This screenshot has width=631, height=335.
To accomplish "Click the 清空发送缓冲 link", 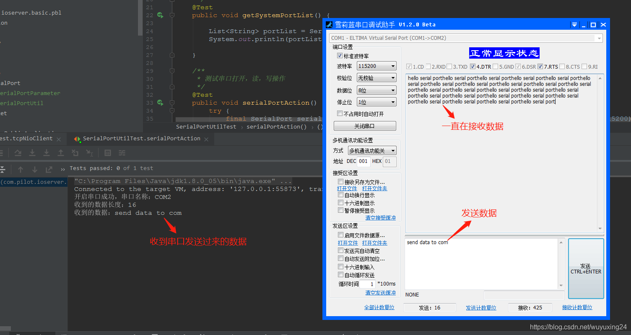I will (380, 293).
